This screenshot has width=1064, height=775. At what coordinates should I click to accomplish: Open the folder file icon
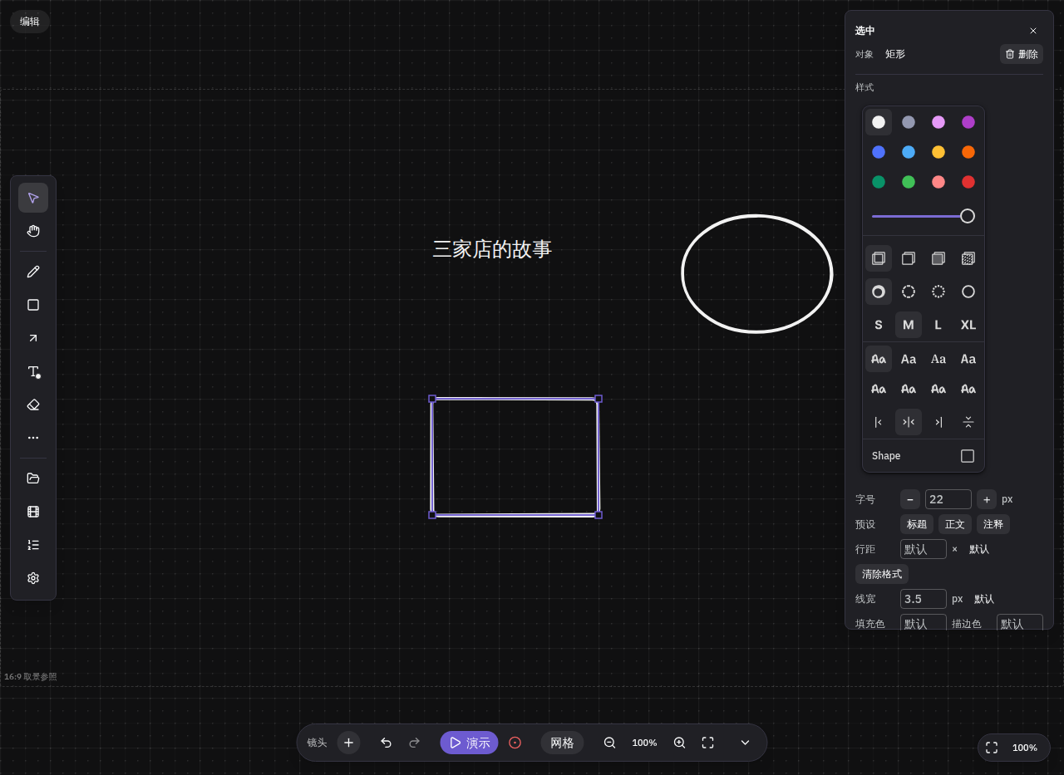(x=33, y=478)
